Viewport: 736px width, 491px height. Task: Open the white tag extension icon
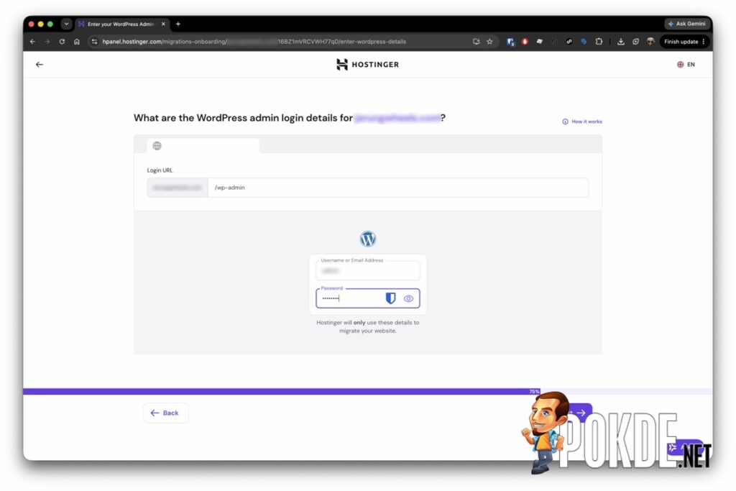click(x=539, y=41)
